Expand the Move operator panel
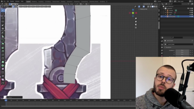Image resolution: width=194 pixels, height=109 pixels. tap(8, 97)
